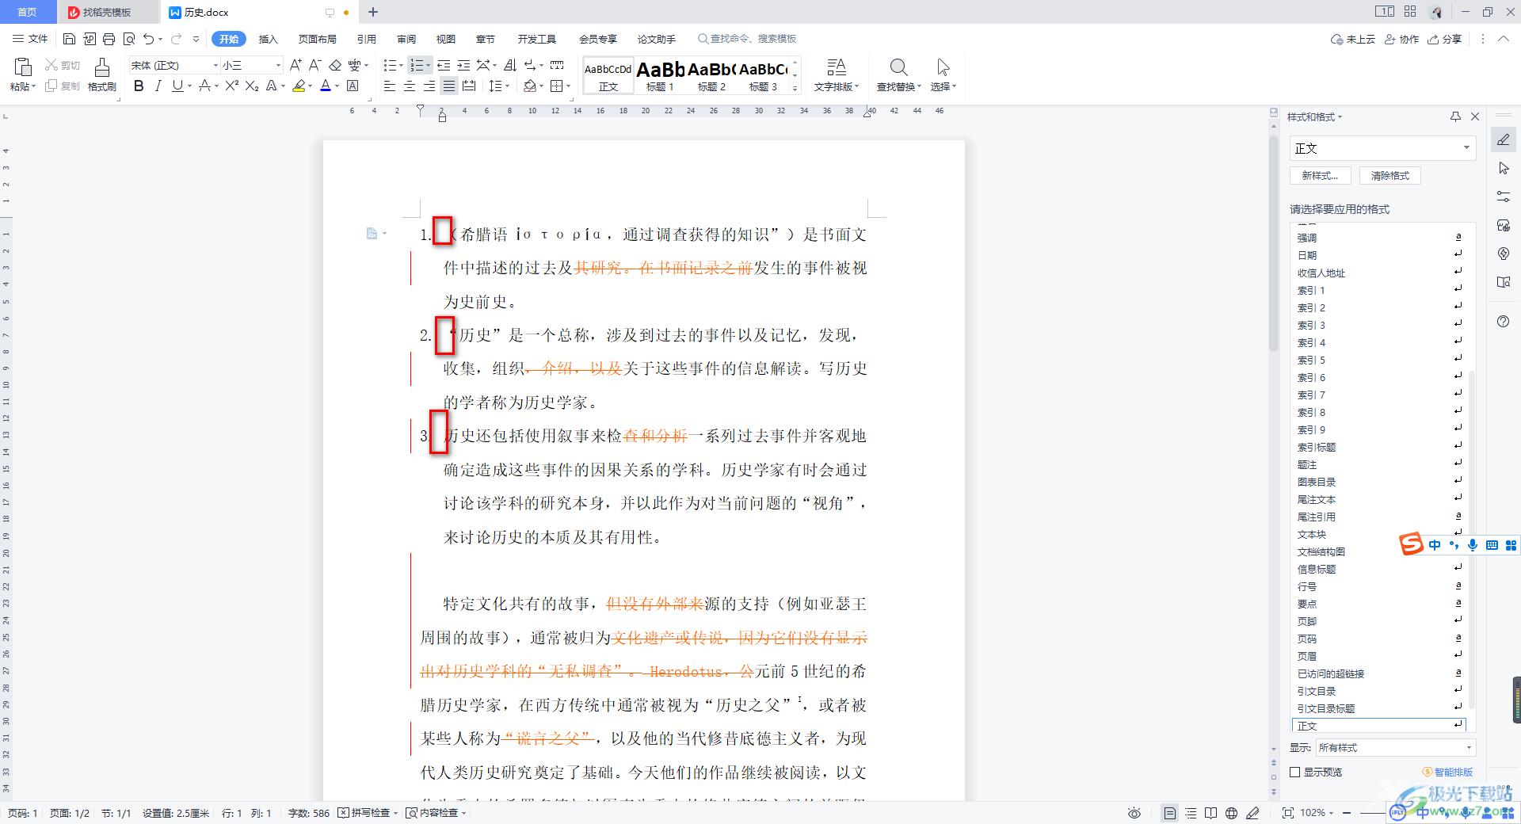Click the 智能排版 link

click(x=1448, y=772)
